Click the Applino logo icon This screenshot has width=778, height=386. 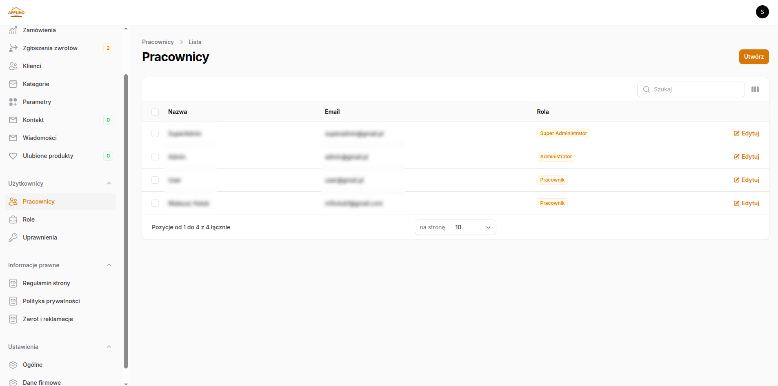pyautogui.click(x=16, y=12)
